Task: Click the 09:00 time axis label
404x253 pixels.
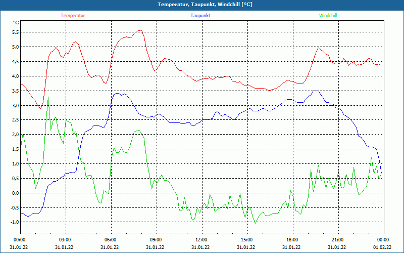Action: click(x=155, y=240)
